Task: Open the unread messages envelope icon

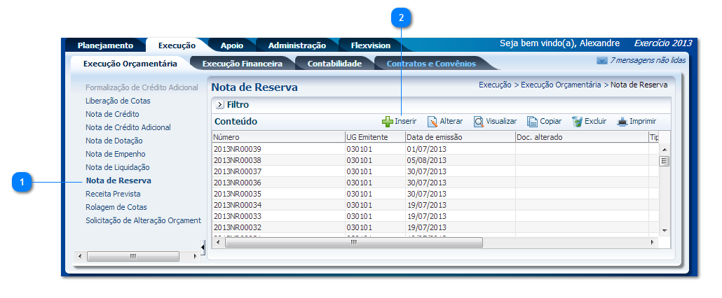Action: [x=601, y=61]
